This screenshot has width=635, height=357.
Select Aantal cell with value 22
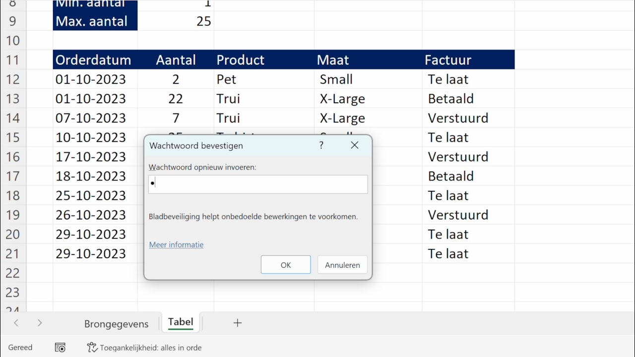pos(176,99)
